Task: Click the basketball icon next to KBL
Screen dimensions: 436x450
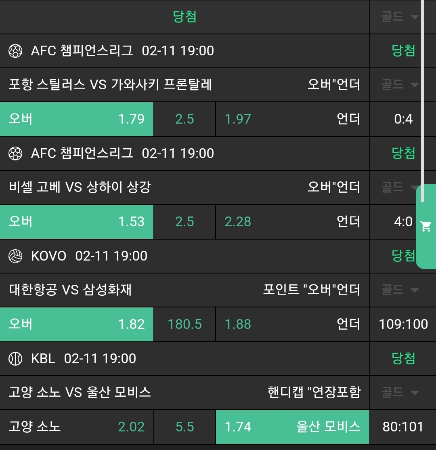Action: [x=15, y=359]
